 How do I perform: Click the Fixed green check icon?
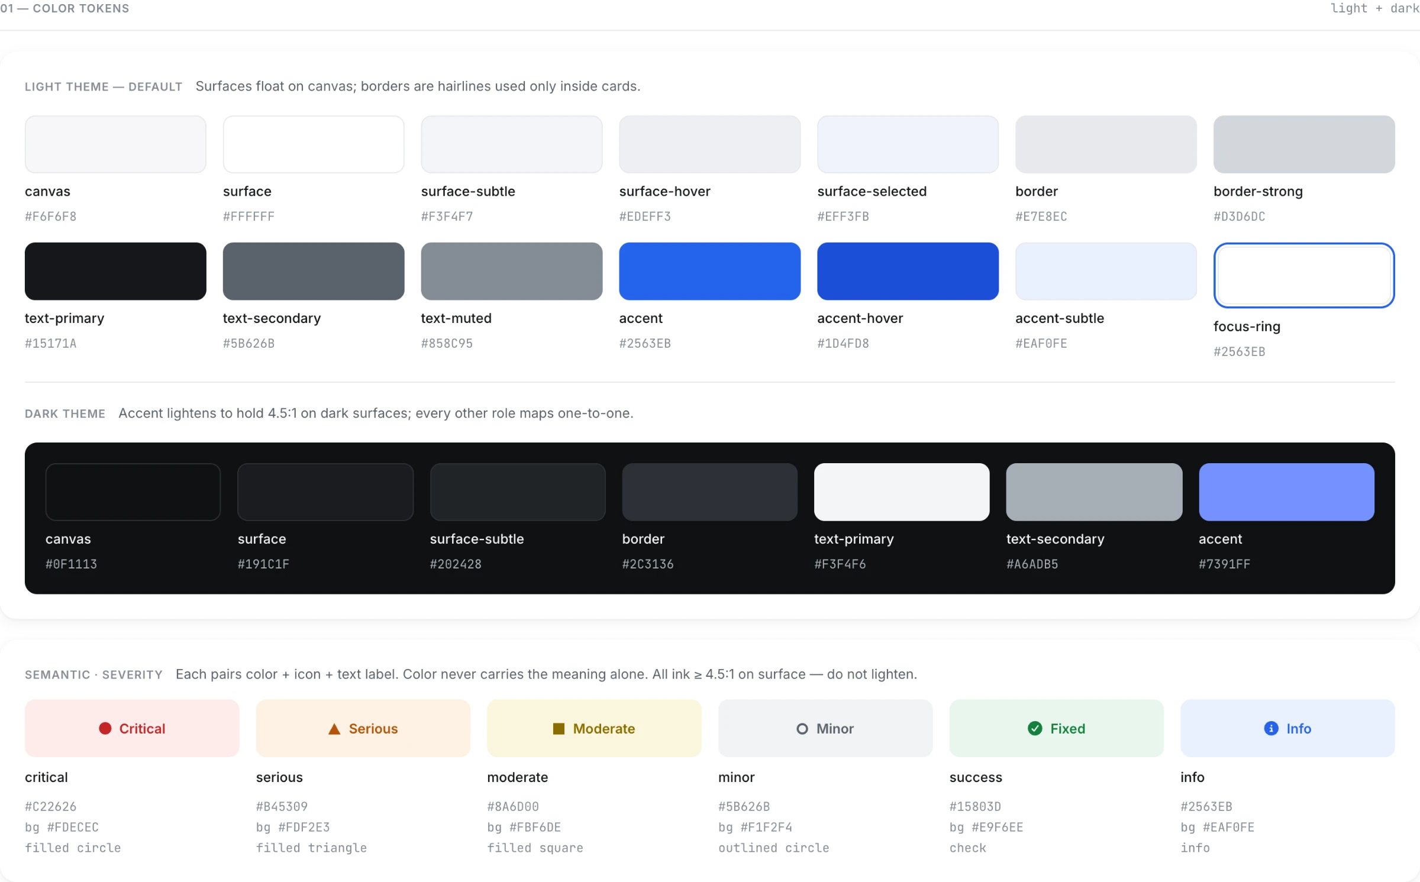click(1035, 728)
